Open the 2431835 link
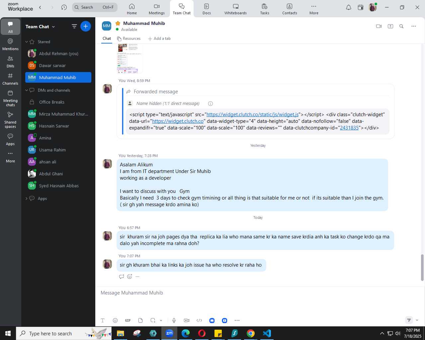Viewport: 425px width, 340px height. [x=349, y=128]
